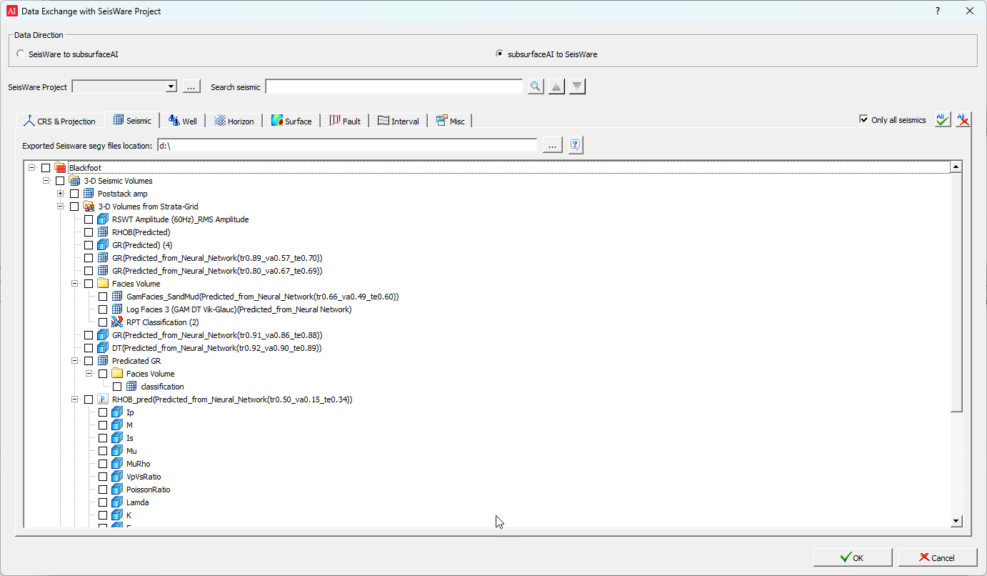
Task: Switch to the Well tab
Action: (x=183, y=121)
